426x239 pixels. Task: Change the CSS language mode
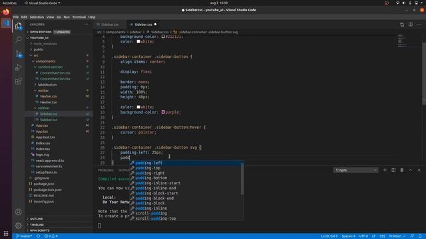point(382,236)
